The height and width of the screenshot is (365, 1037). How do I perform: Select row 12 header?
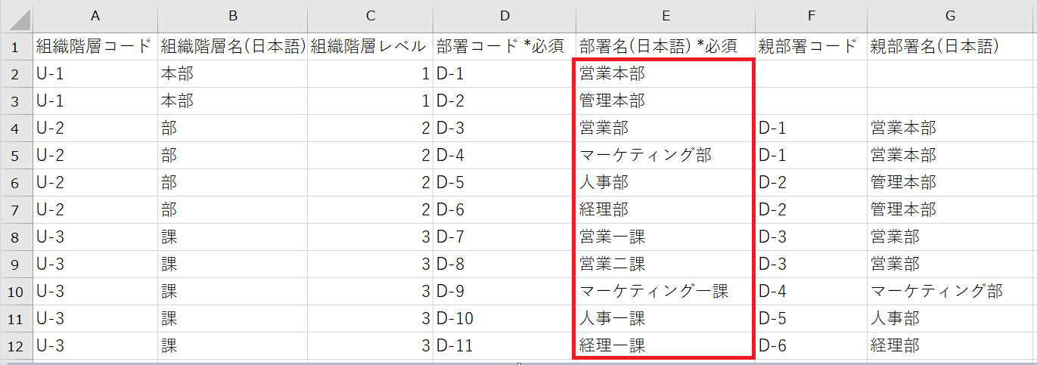pyautogui.click(x=16, y=345)
